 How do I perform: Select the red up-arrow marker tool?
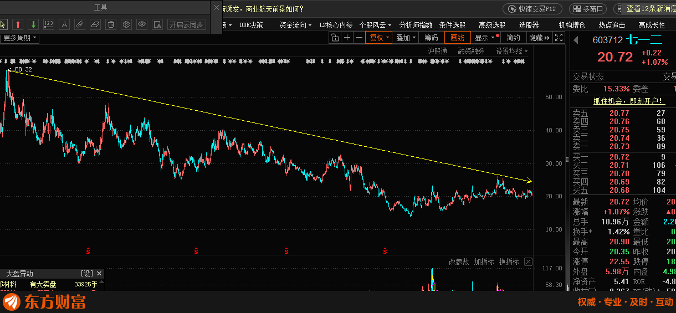pyautogui.click(x=18, y=24)
